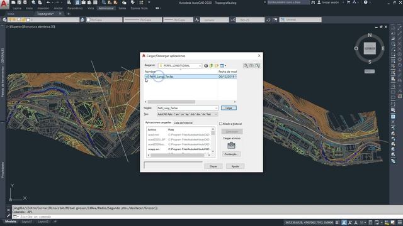Click the Descargar button
This screenshot has height=226, width=403.
pos(232,132)
